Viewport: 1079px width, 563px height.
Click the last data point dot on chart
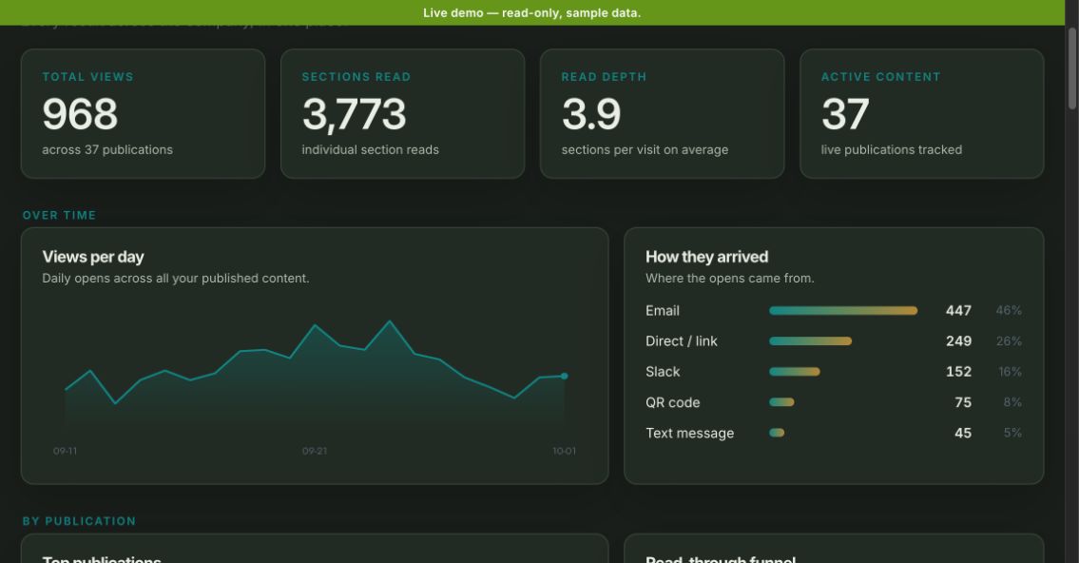click(x=565, y=376)
